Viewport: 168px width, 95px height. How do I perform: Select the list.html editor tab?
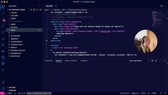49,6
